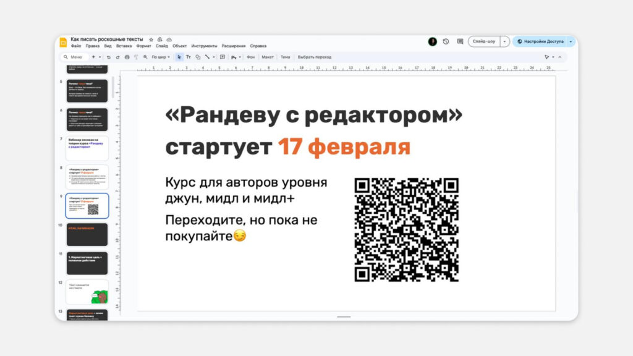Viewport: 633px width, 356px height.
Task: Click the zoom magnifier tool
Action: coord(145,57)
